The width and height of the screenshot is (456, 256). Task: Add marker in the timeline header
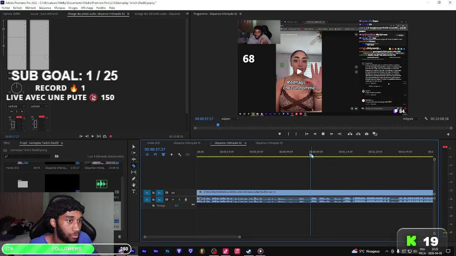tap(171, 155)
